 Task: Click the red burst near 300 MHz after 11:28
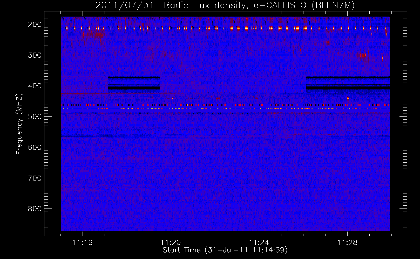click(x=363, y=55)
